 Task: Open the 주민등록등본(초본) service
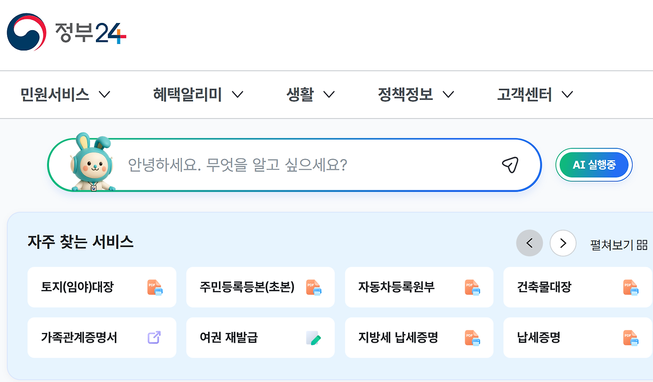[260, 287]
